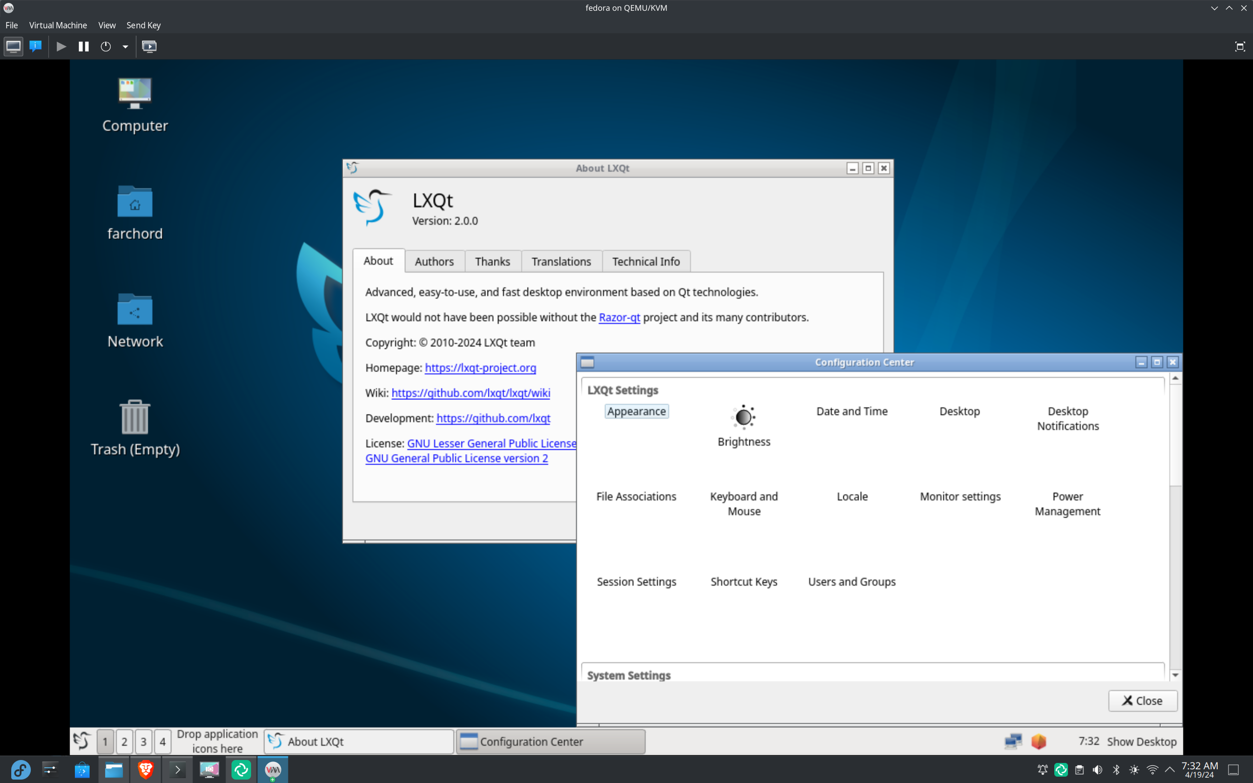Activate About LXQt in the LXQt taskbar

coord(359,741)
